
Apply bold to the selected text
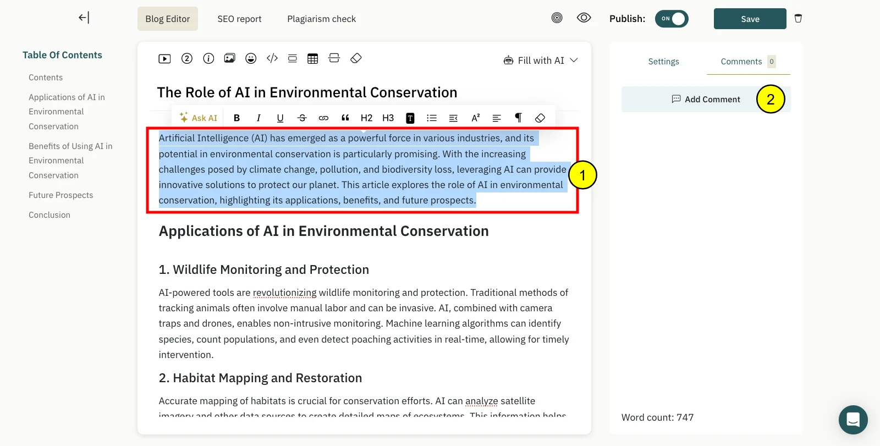[237, 118]
